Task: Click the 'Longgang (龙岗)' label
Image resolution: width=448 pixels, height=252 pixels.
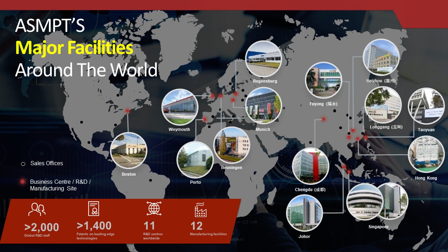Action: tap(386, 127)
